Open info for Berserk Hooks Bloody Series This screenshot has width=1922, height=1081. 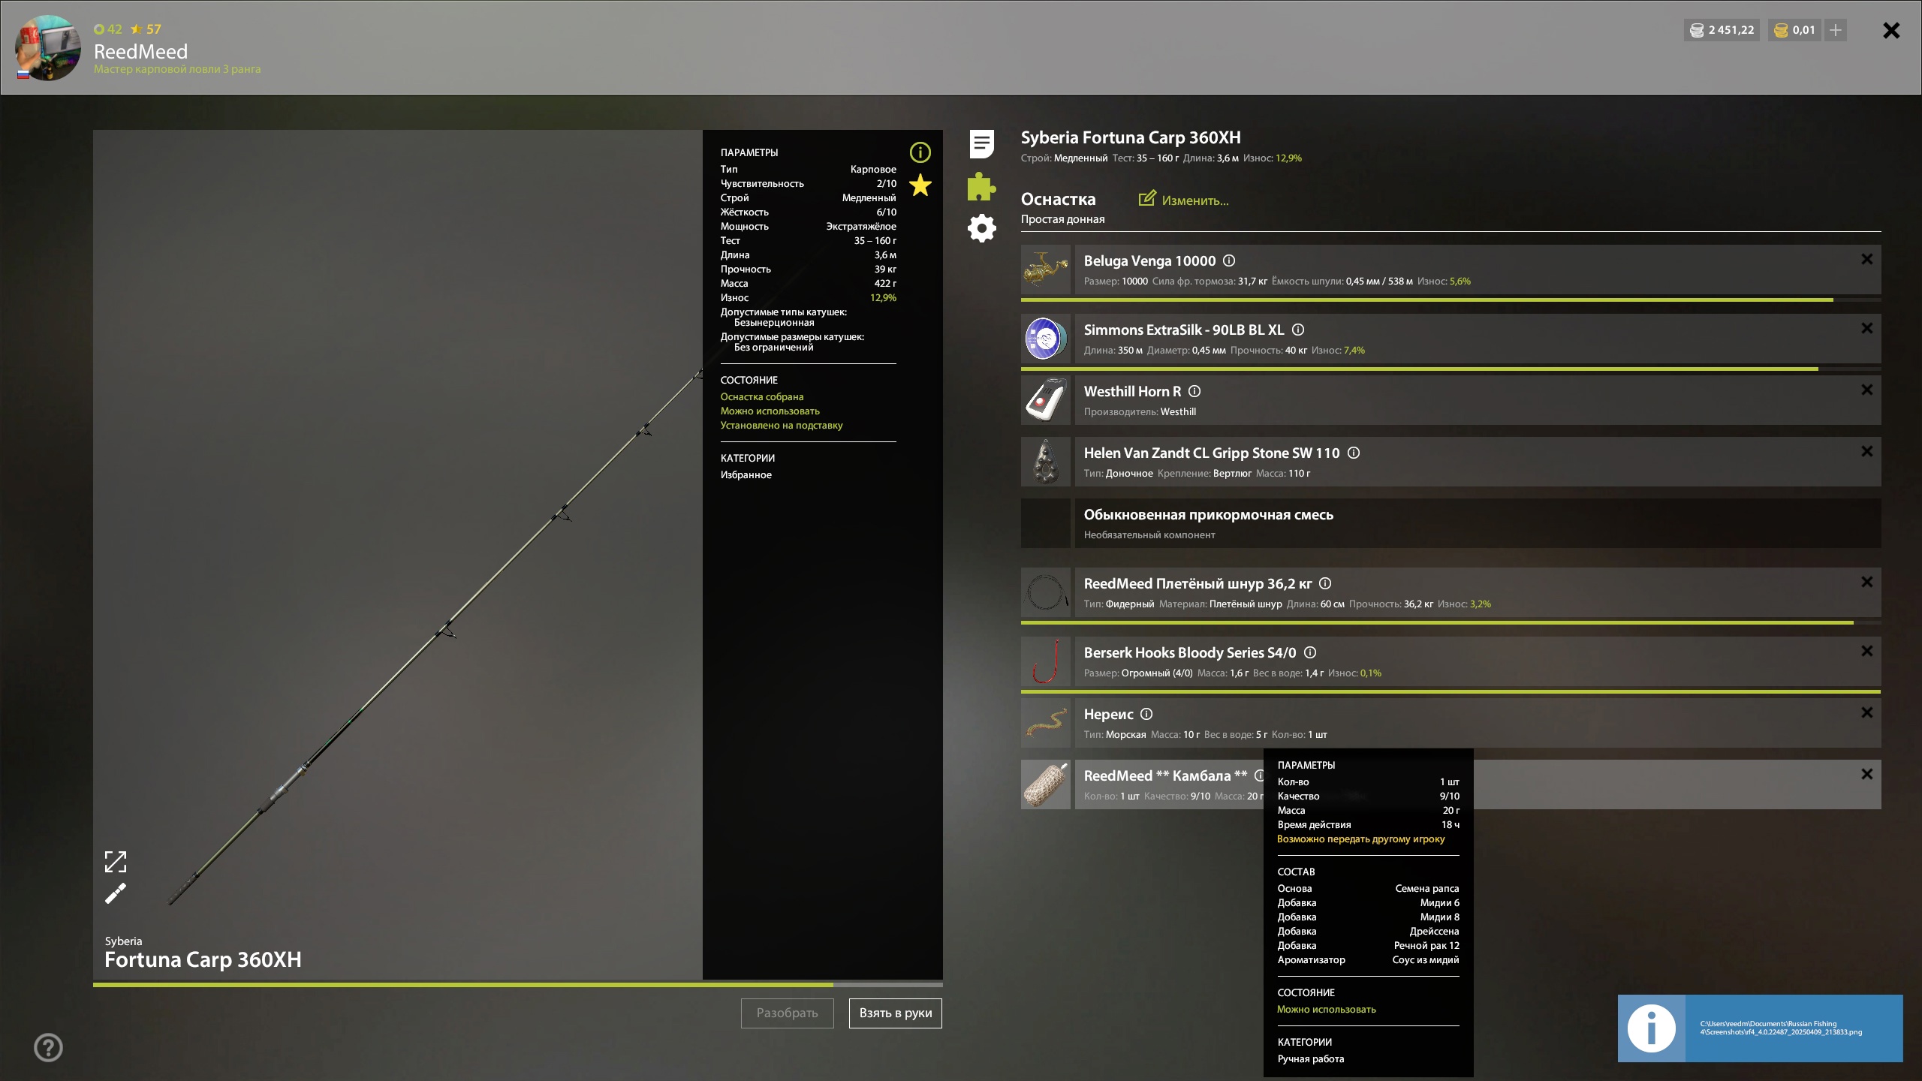point(1310,652)
